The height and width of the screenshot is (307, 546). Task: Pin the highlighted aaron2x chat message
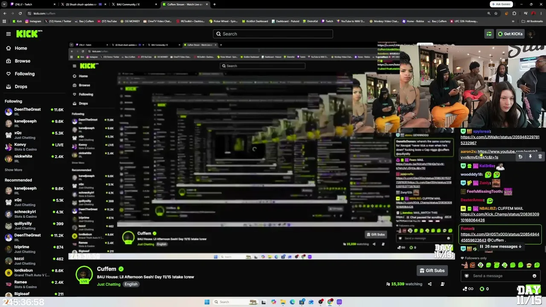tap(530, 156)
